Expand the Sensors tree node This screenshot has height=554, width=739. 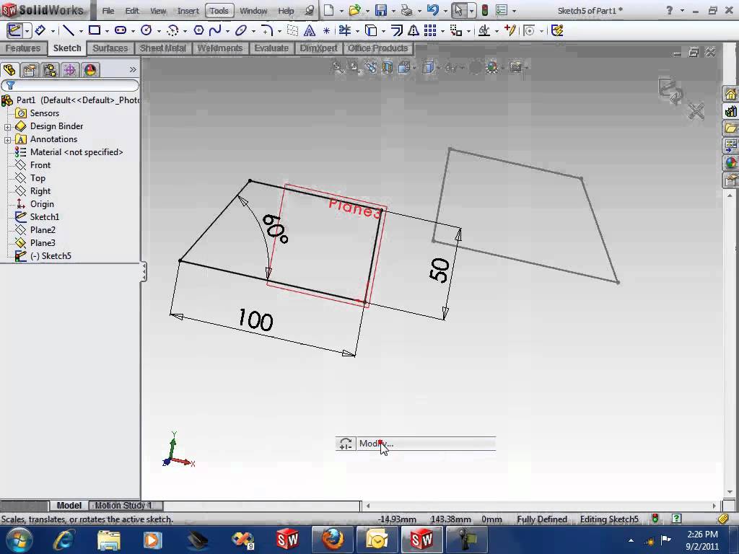click(43, 113)
